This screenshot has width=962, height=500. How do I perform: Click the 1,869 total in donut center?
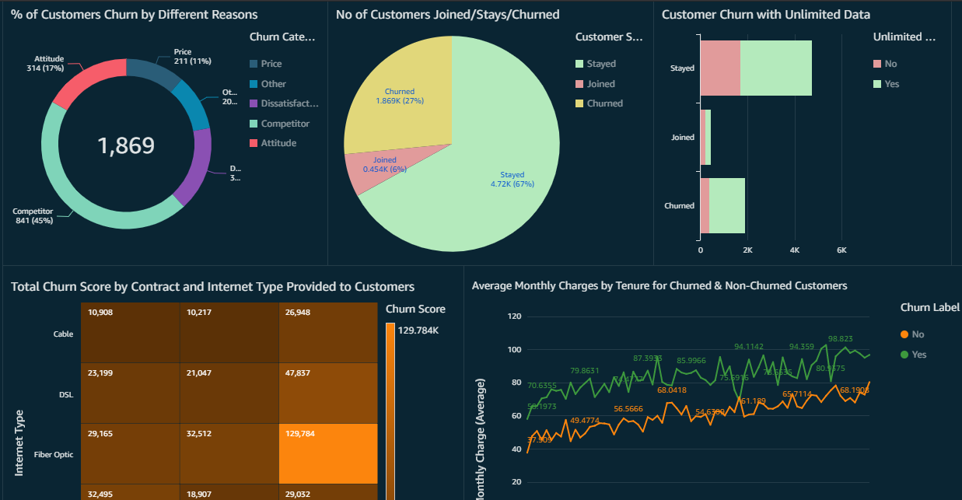pyautogui.click(x=126, y=145)
